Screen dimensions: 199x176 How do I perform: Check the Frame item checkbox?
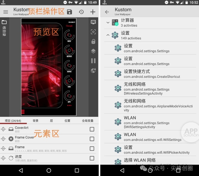coord(92,148)
